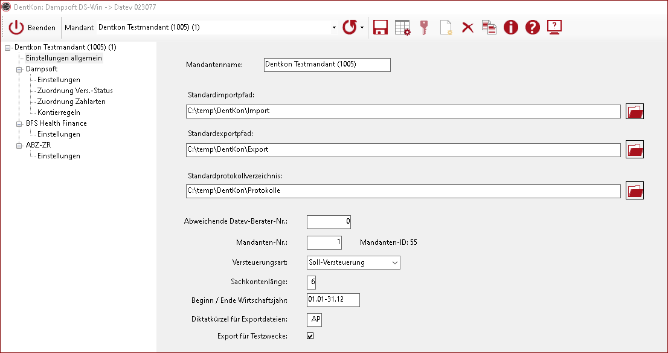668x353 pixels.
Task: Click the Standardexportpfad text field
Action: (403, 150)
